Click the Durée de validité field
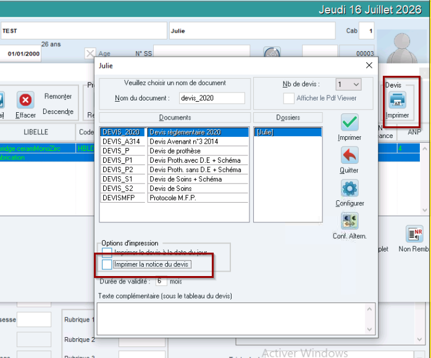Viewport: 431px width, 358px height. click(x=161, y=281)
